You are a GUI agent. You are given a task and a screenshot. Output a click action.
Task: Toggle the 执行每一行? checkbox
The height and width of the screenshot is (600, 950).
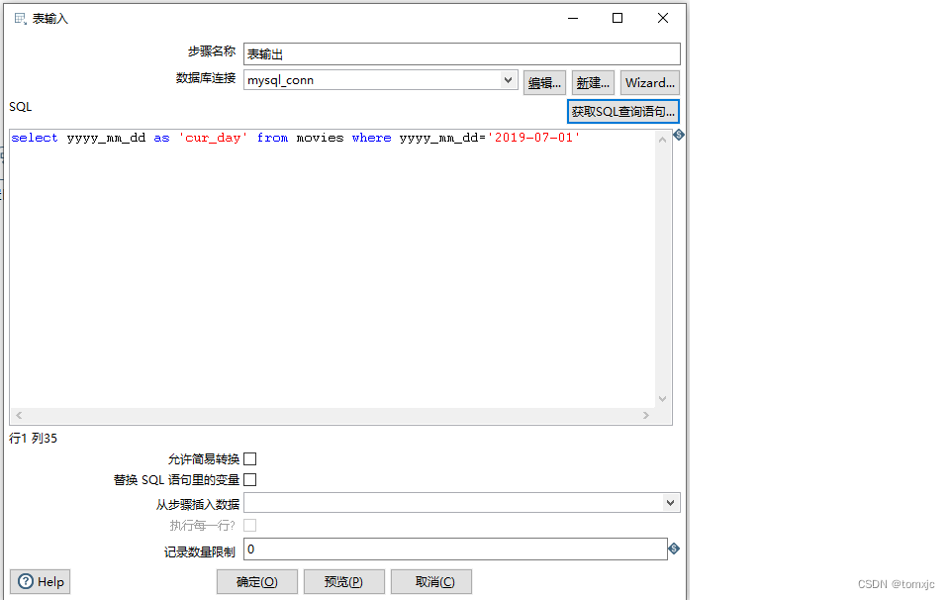click(x=250, y=524)
